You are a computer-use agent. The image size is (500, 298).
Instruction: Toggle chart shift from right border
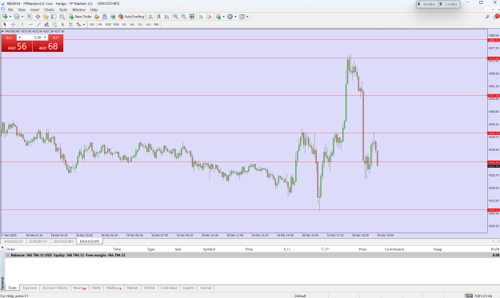[x=209, y=17]
